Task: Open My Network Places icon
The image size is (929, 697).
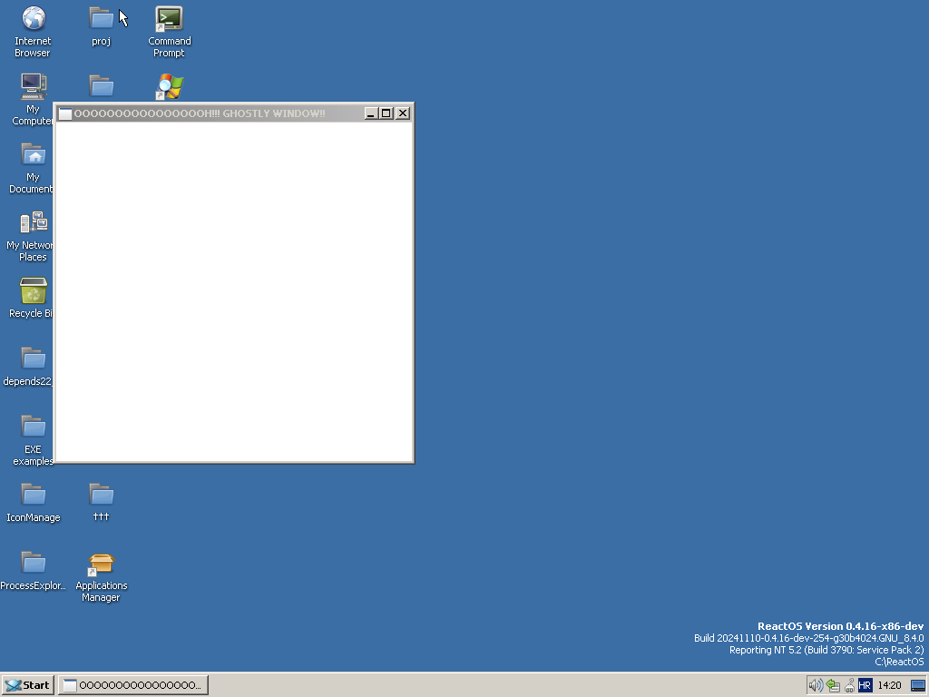Action: pos(34,223)
